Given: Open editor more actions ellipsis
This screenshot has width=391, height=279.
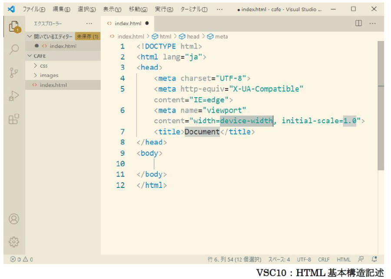Looking at the screenshot, I should [373, 23].
